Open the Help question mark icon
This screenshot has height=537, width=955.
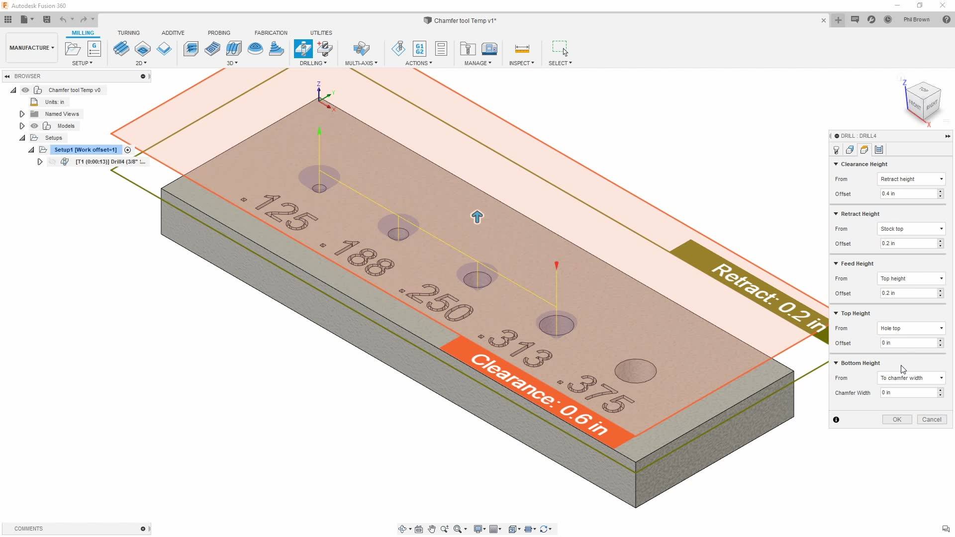click(947, 19)
